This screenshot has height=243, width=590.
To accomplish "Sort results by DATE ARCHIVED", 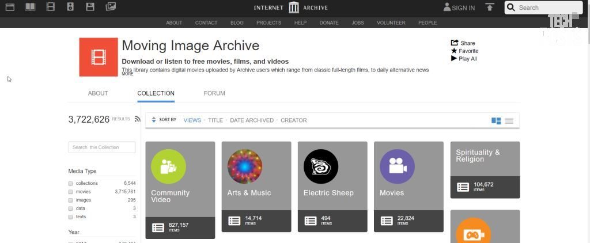I will [x=252, y=120].
